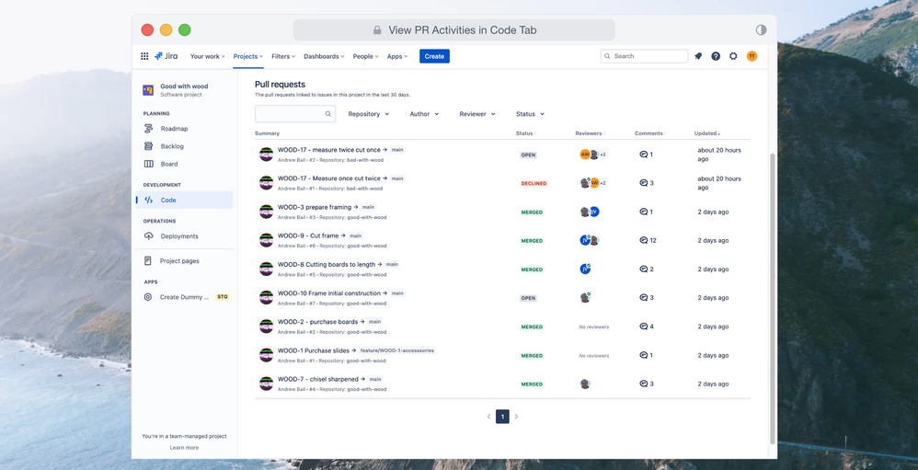Click the comments icon for WOOD-2 row
The width and height of the screenshot is (918, 470).
pyautogui.click(x=643, y=327)
